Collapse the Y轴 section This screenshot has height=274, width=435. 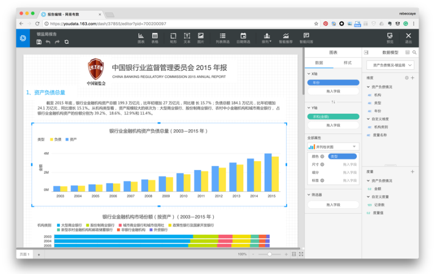point(309,108)
